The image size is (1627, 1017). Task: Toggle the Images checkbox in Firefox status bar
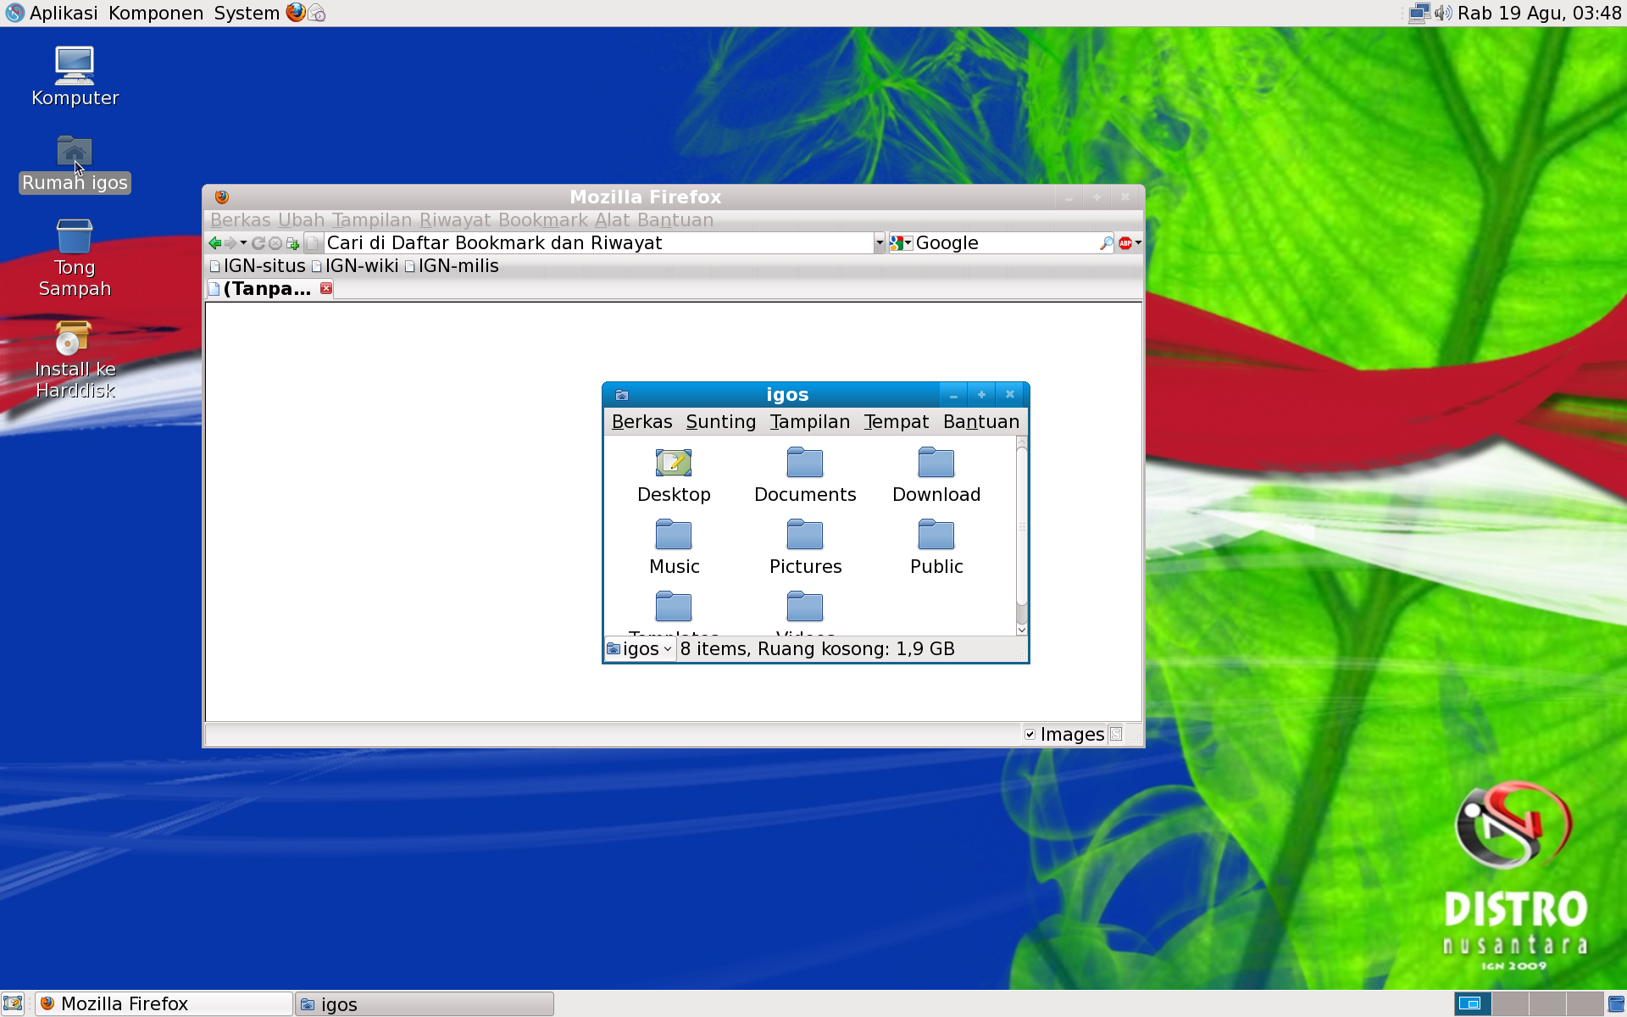[x=1030, y=735]
